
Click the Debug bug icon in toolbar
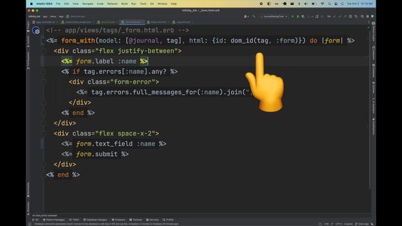[298, 16]
